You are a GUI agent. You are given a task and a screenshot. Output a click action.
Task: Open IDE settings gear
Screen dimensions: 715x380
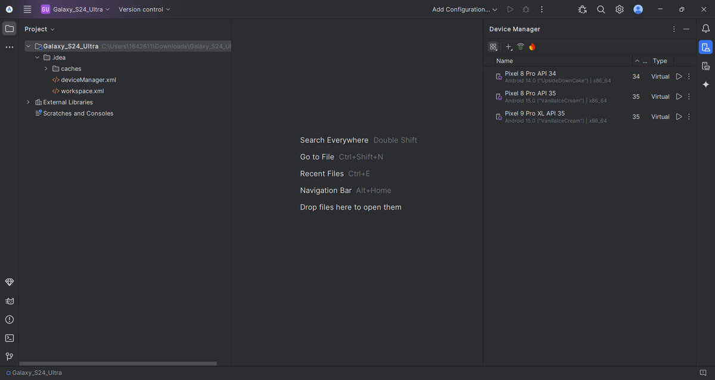[x=620, y=10]
